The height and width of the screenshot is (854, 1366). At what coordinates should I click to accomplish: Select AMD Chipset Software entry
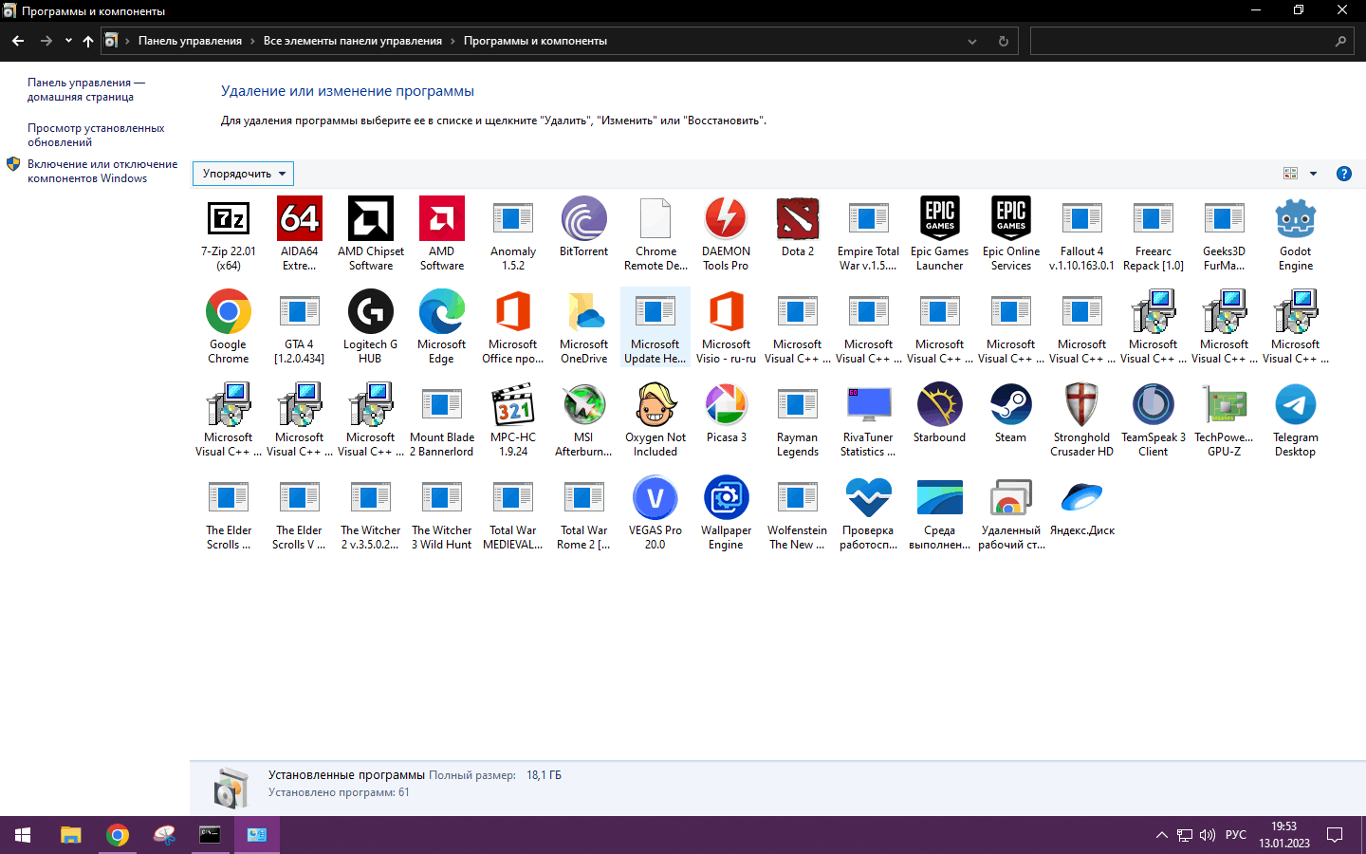click(371, 234)
